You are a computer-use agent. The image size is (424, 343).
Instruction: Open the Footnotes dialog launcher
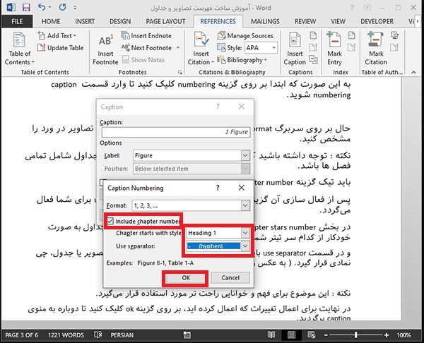click(179, 72)
